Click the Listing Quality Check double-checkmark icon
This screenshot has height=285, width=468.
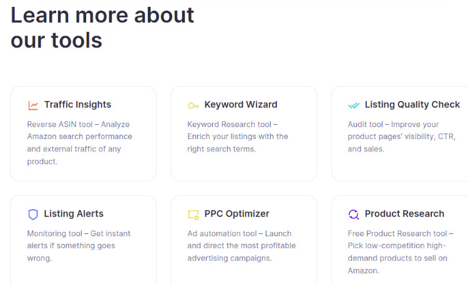pos(354,105)
